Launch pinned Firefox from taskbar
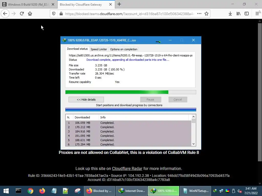 point(42,191)
